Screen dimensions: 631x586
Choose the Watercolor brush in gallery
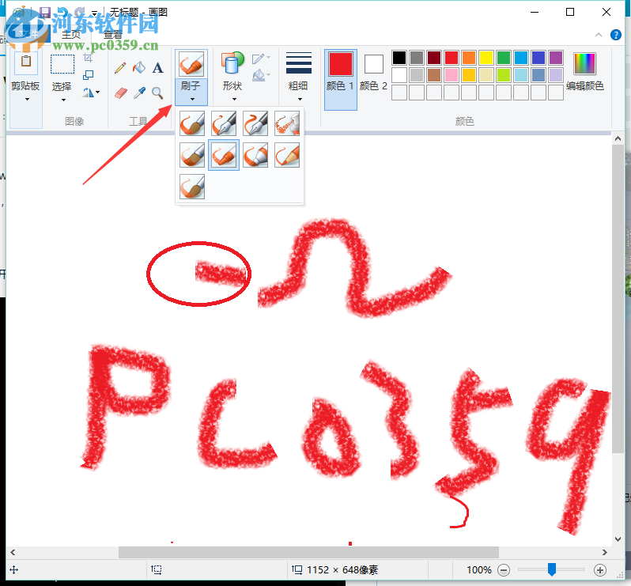[x=192, y=187]
